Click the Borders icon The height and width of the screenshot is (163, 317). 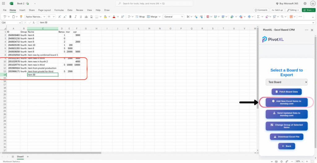(x=97, y=17)
